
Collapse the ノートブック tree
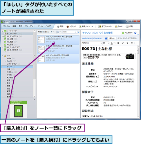pyautogui.click(x=3, y=31)
